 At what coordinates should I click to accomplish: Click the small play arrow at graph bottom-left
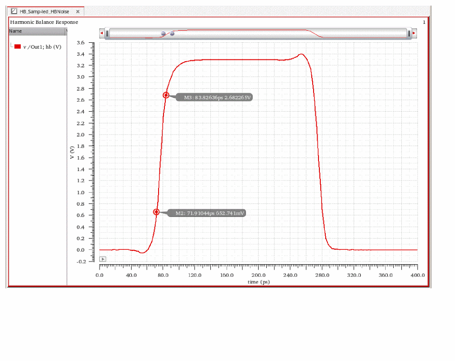tap(103, 259)
